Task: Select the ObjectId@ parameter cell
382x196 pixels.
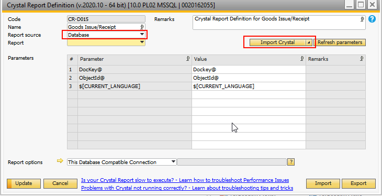Action: tap(134, 78)
